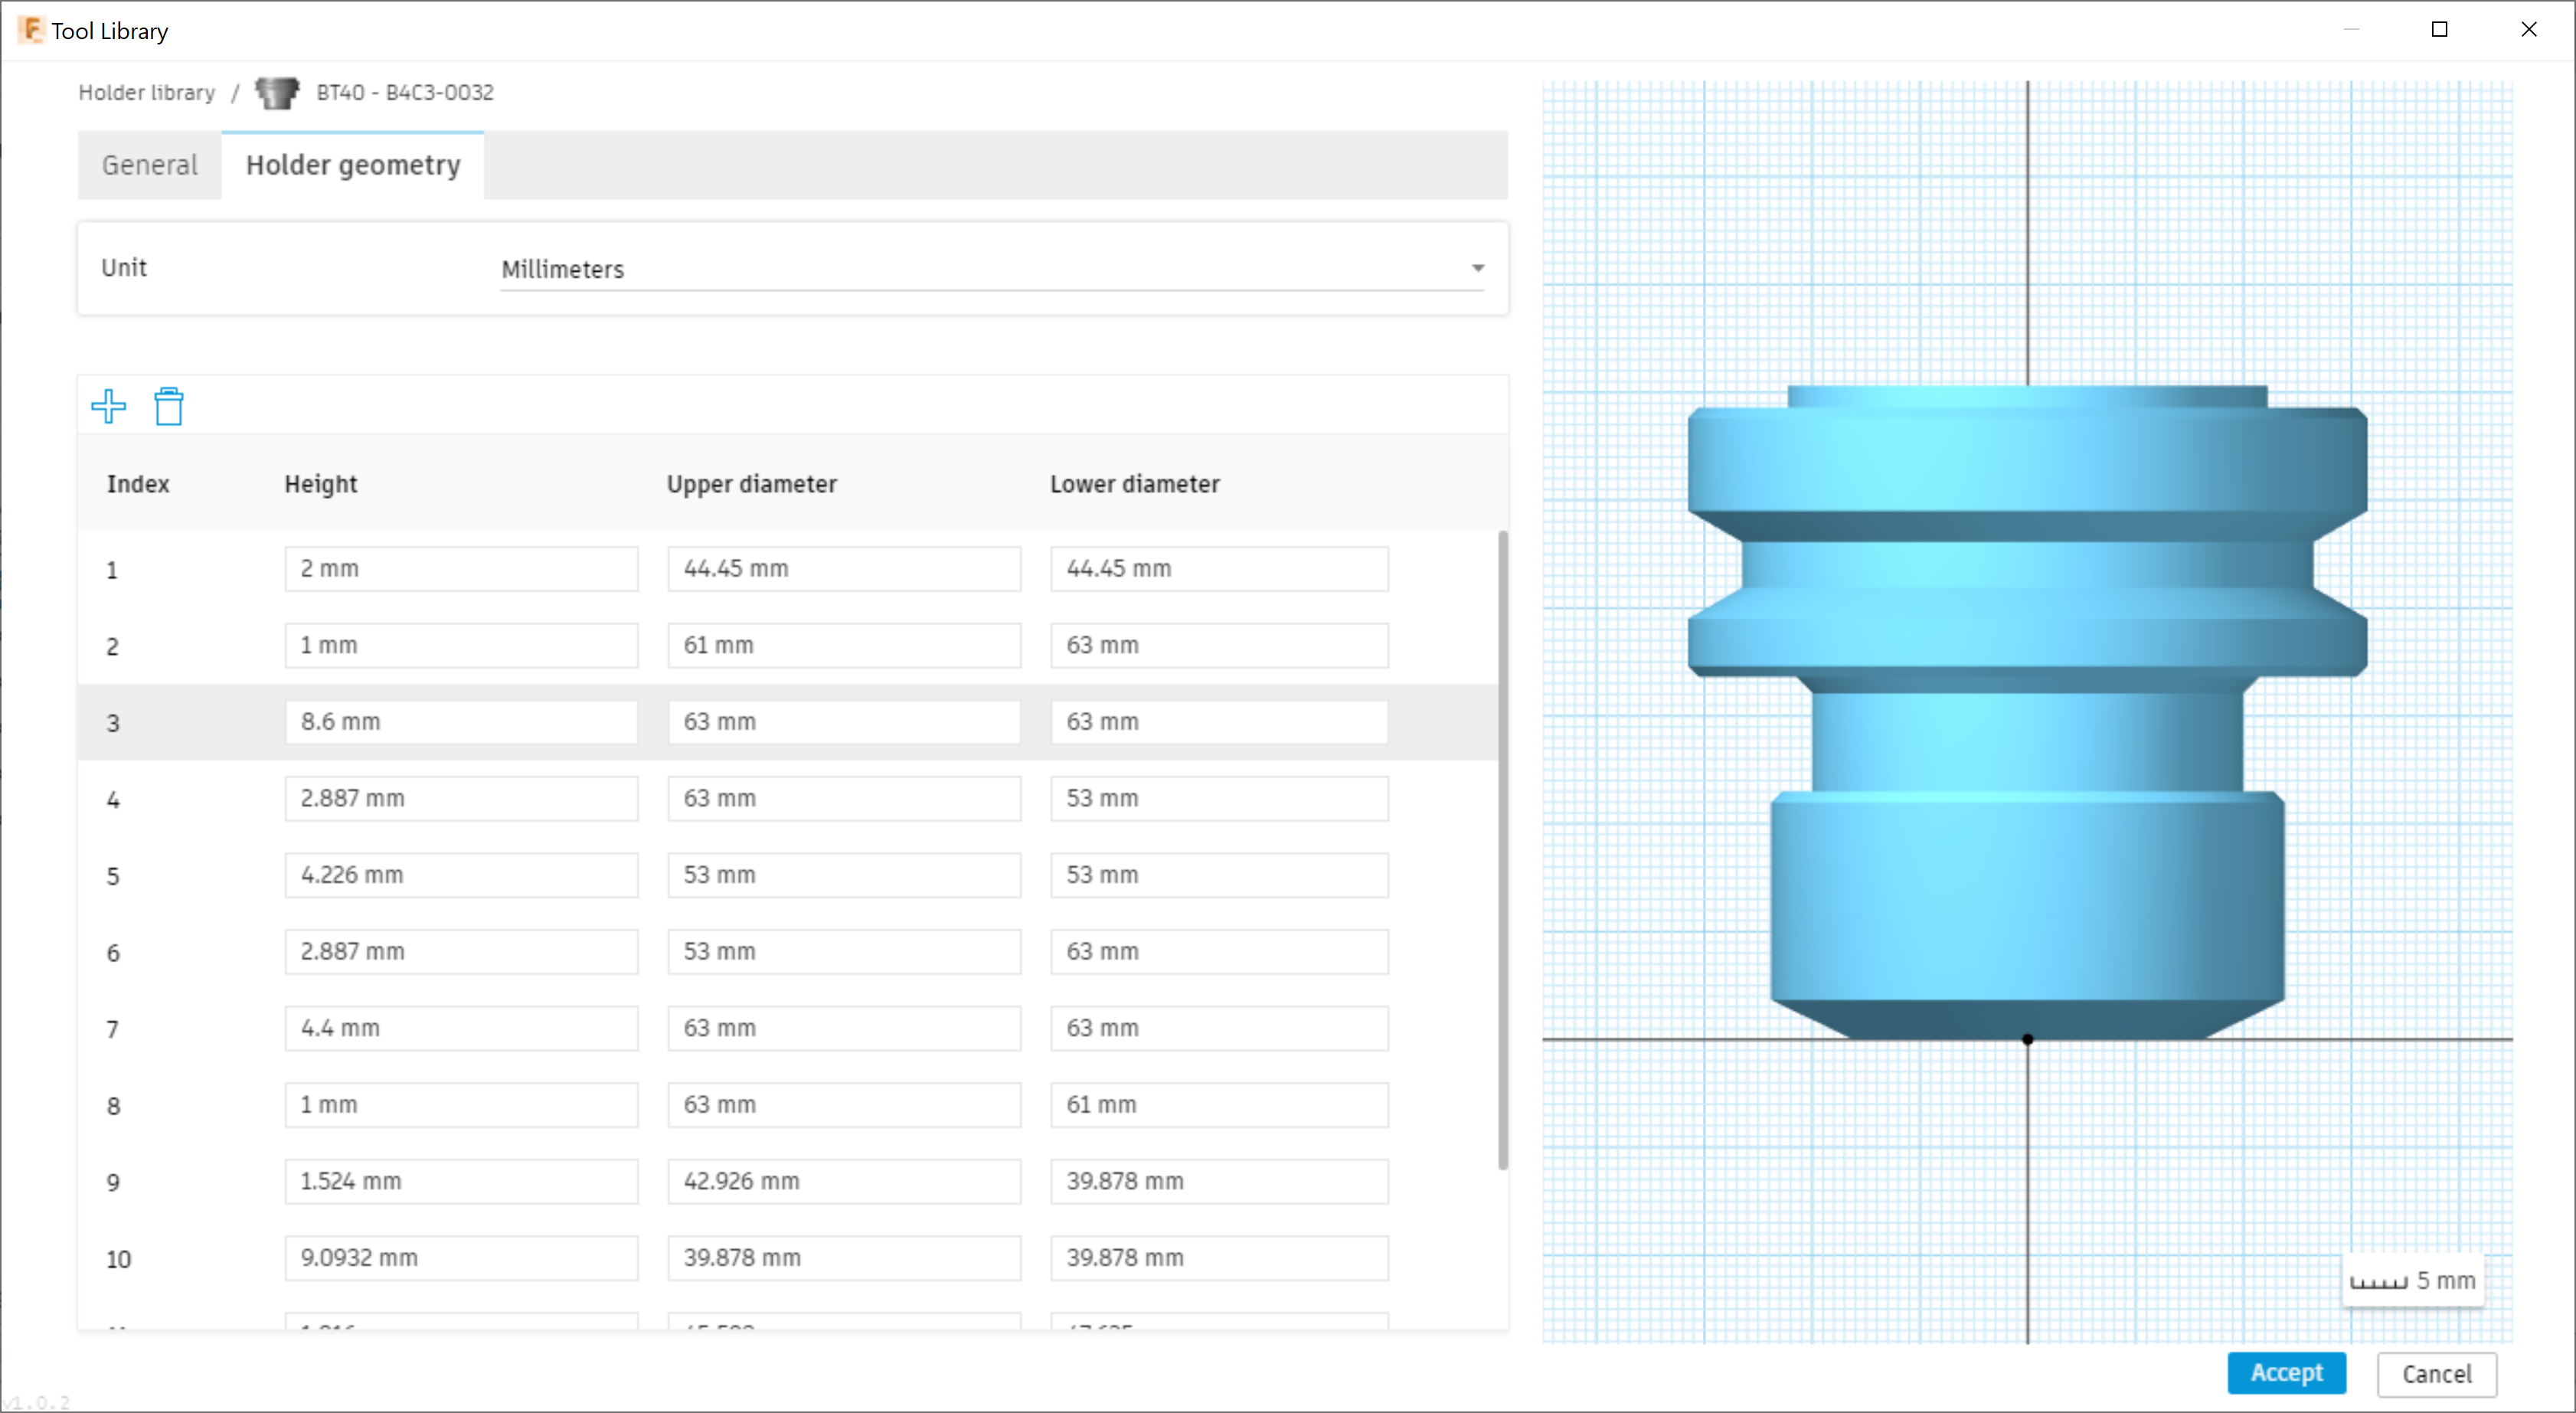Viewport: 2576px width, 1413px height.
Task: Click the Fusion 360 logo in the title bar
Action: [30, 29]
